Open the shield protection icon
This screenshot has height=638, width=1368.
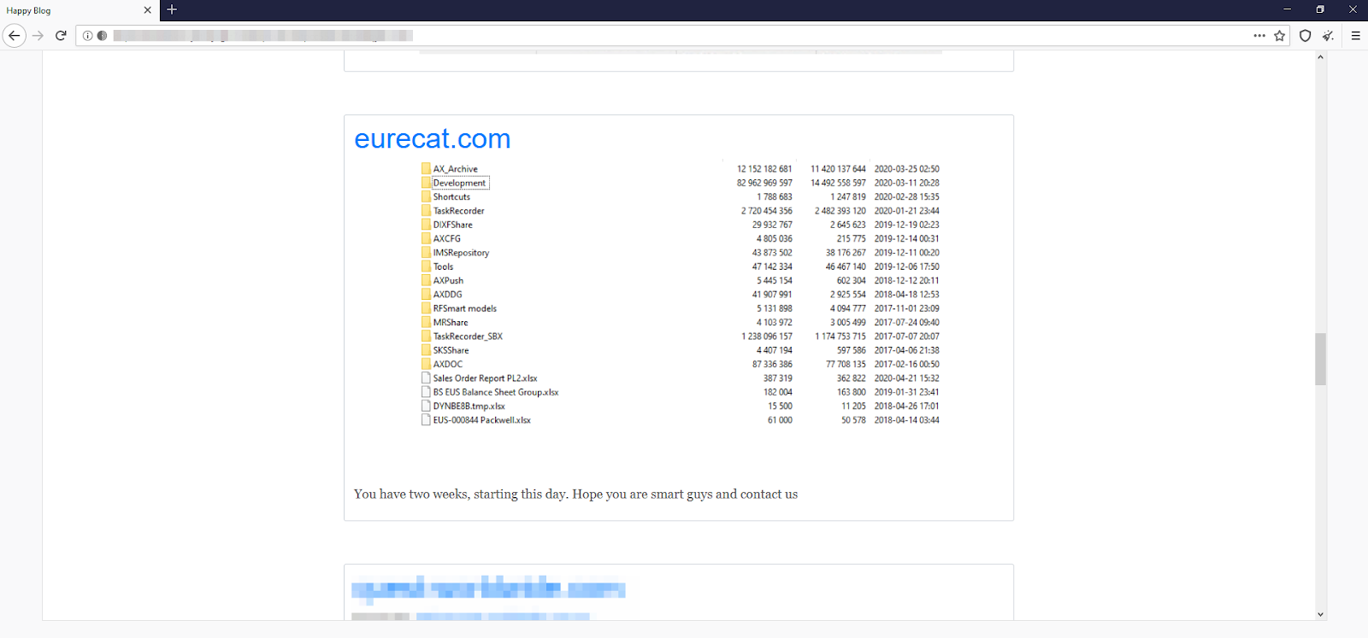pos(1305,36)
